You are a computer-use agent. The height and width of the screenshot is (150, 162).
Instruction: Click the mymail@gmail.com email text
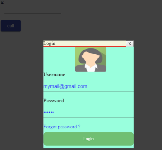pos(65,86)
